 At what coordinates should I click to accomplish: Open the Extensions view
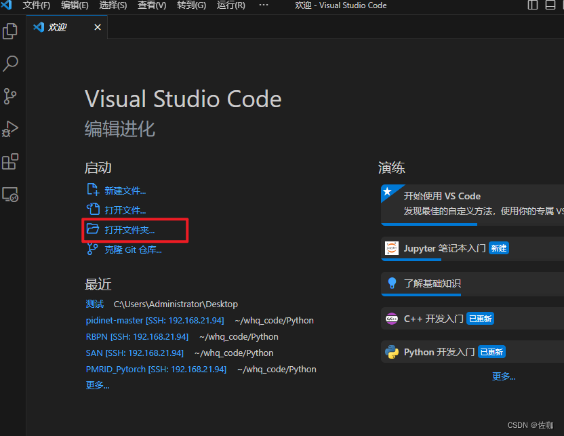pos(10,161)
